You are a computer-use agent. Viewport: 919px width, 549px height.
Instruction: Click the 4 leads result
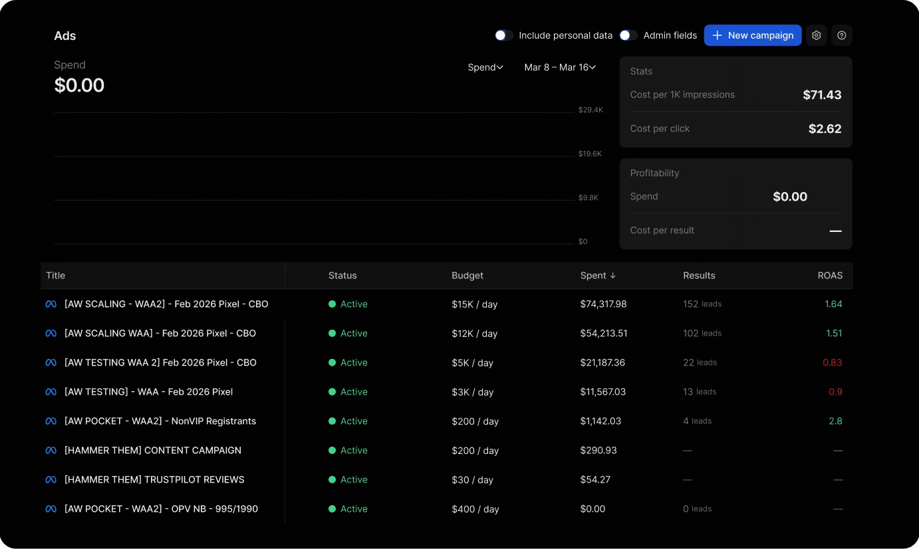click(698, 421)
